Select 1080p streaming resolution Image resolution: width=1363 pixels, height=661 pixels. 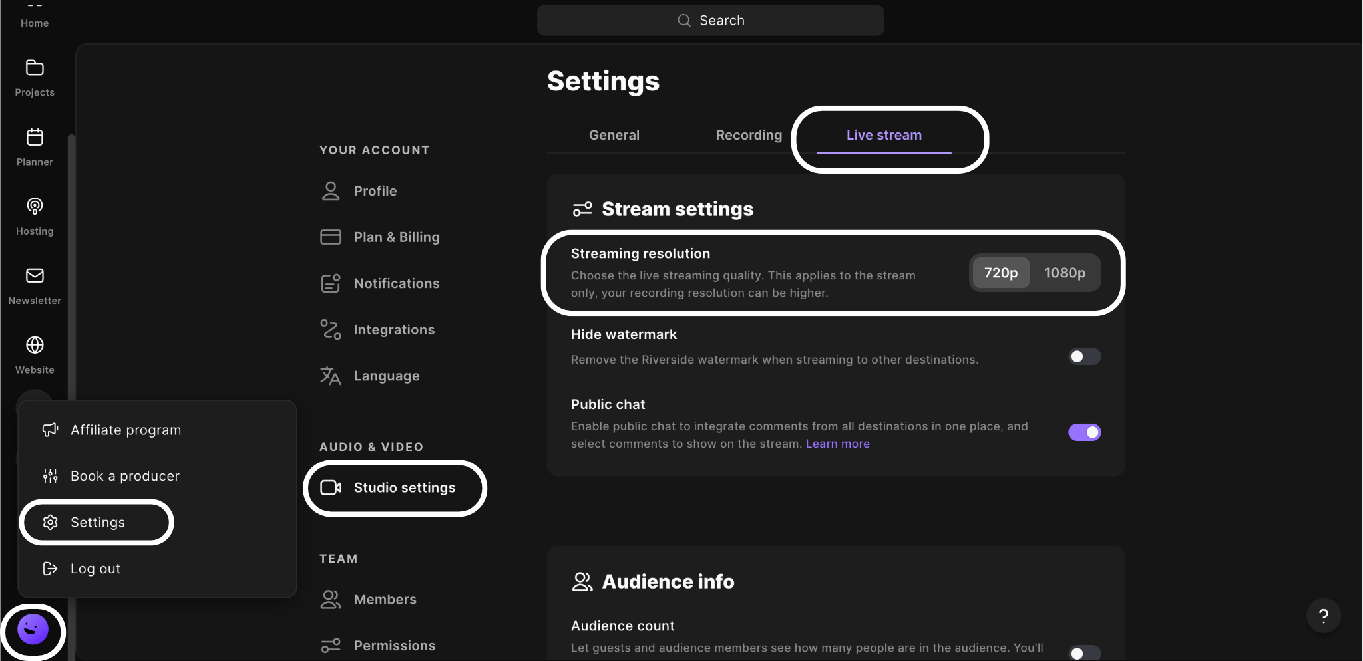(1065, 273)
